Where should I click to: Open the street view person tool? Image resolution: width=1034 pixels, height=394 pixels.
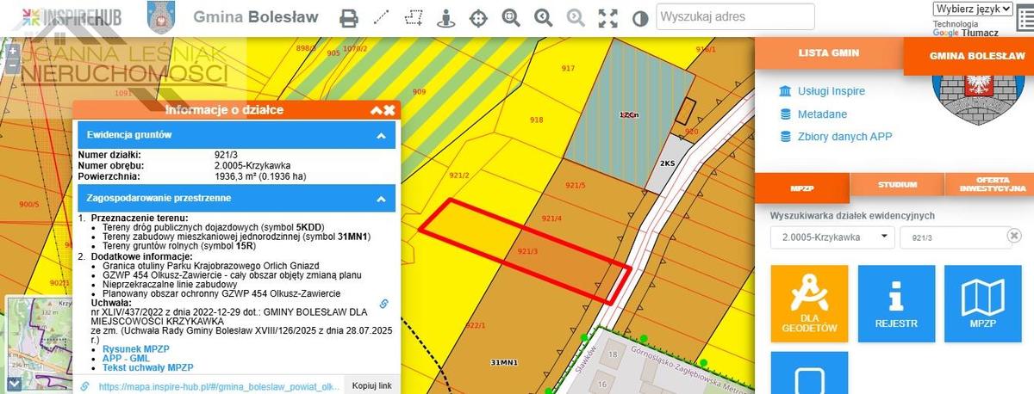tap(445, 17)
